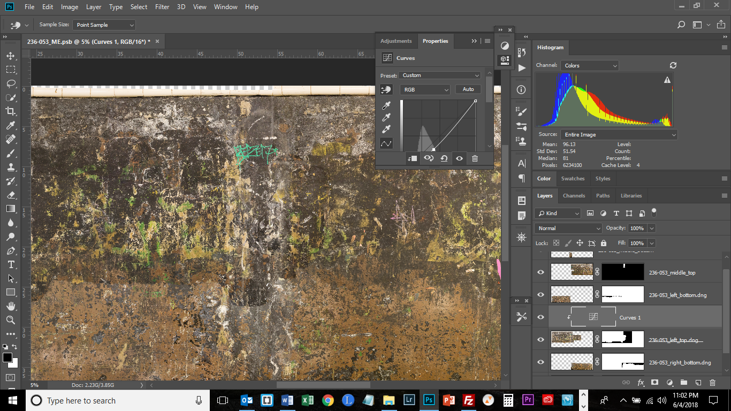This screenshot has width=731, height=411.
Task: Open the Curves Preset dropdown
Action: [440, 75]
